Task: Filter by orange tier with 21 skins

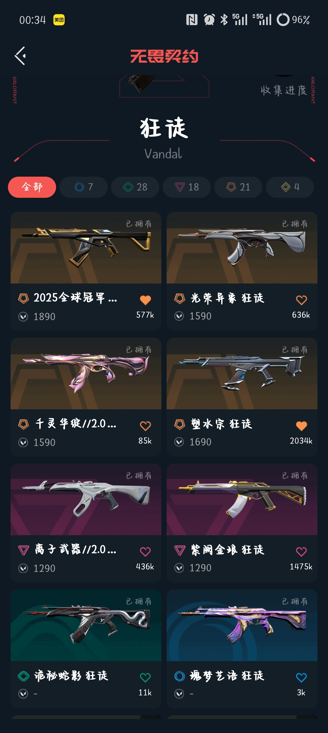Action: [238, 187]
